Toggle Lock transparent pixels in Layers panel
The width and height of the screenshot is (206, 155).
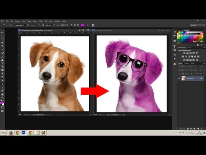tap(183, 74)
